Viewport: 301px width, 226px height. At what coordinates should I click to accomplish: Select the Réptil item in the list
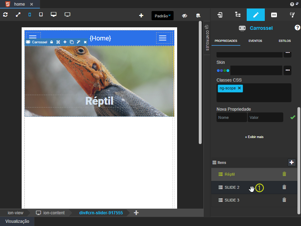tap(254, 175)
